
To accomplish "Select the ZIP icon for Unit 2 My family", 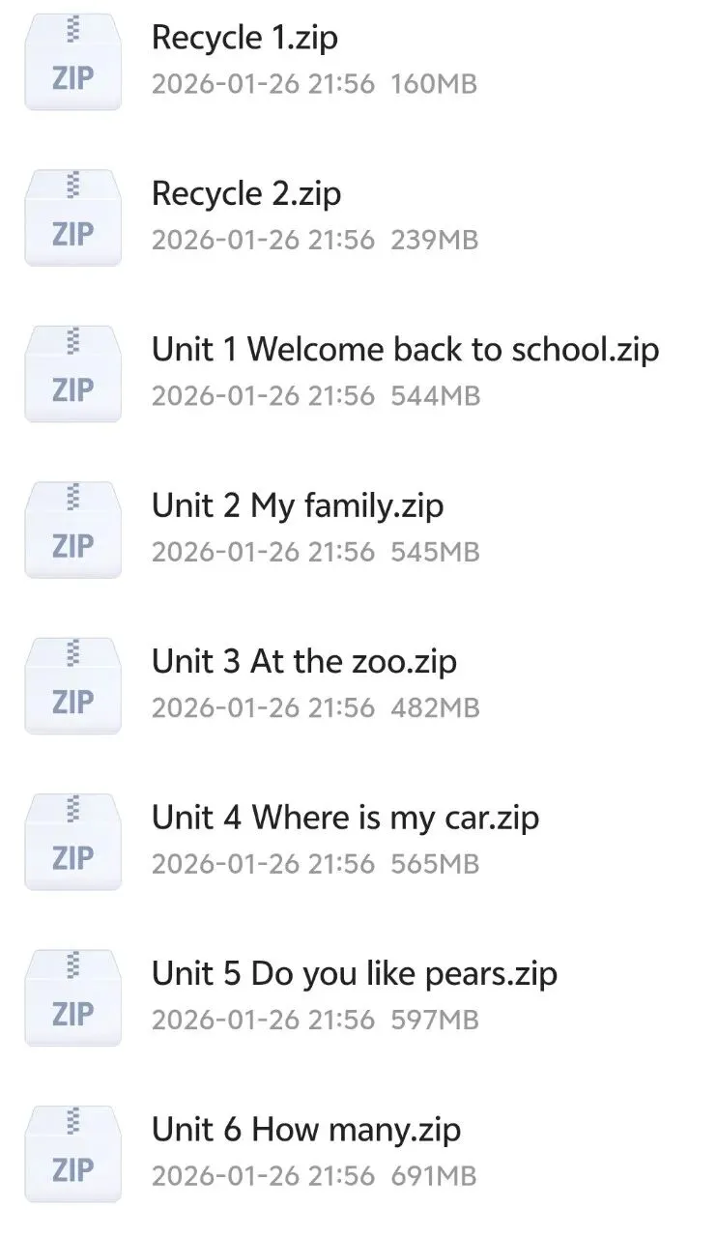I will coord(72,530).
